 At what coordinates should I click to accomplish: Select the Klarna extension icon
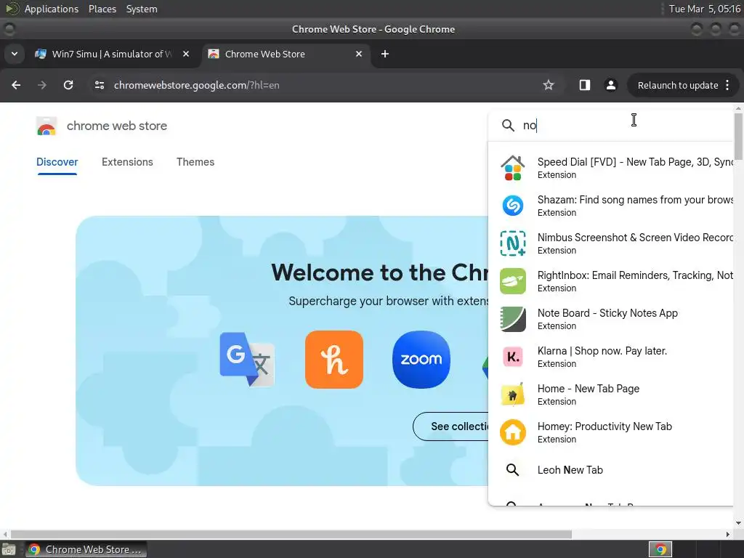click(x=513, y=357)
